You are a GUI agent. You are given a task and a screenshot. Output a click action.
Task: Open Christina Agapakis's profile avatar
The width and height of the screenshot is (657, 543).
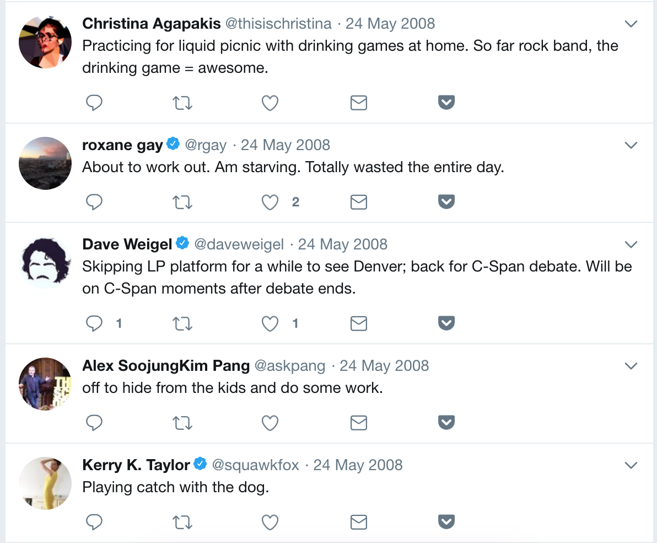coord(45,42)
